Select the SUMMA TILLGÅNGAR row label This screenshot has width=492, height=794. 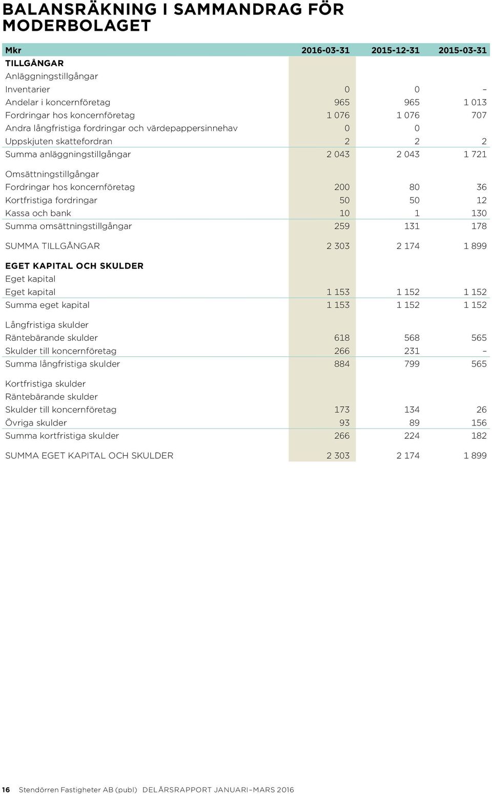[52, 246]
